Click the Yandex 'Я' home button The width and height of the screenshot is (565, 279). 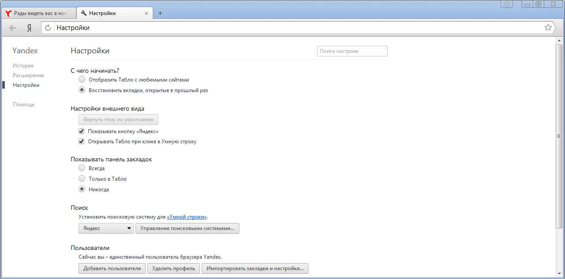(x=29, y=28)
